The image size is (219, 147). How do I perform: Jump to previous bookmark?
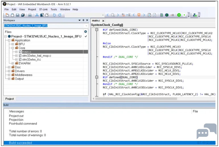[134, 15]
